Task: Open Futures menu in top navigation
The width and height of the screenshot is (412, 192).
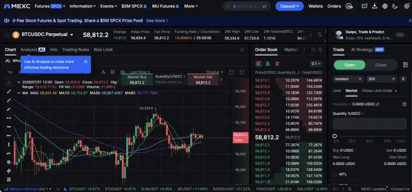Action: (x=50, y=6)
